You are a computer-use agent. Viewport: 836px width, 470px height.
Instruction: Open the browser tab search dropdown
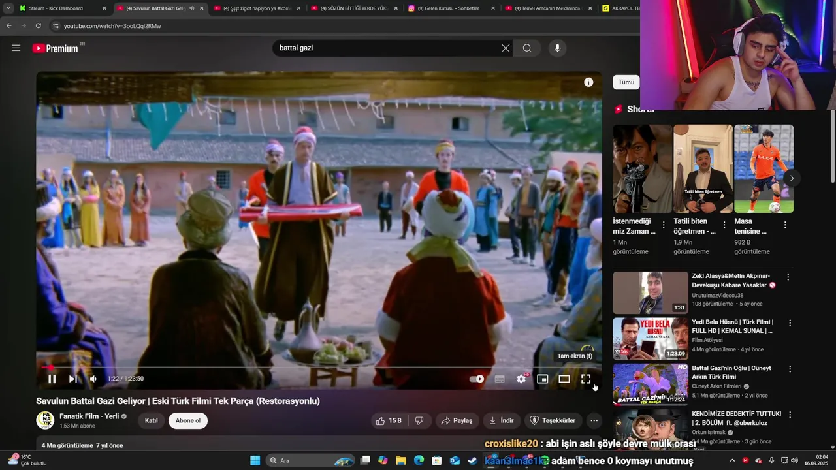[8, 8]
